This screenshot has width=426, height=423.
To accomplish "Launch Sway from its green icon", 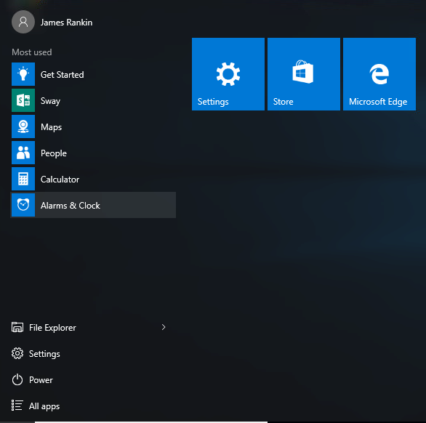I will pyautogui.click(x=23, y=100).
